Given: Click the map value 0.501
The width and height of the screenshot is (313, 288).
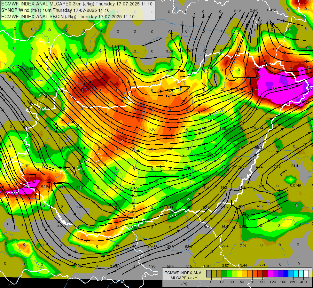Looking at the screenshot, I should [x=81, y=148].
